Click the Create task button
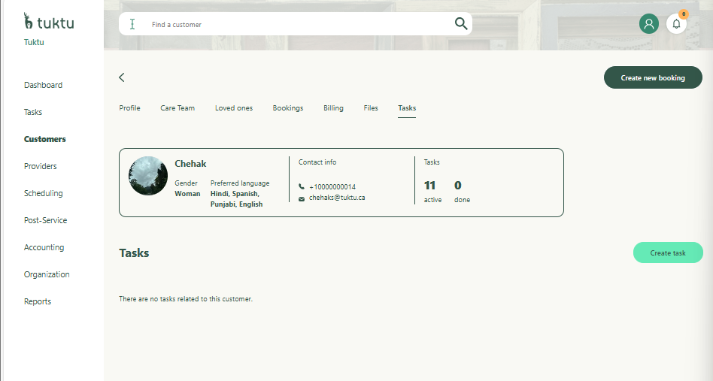This screenshot has height=381, width=713. (668, 253)
